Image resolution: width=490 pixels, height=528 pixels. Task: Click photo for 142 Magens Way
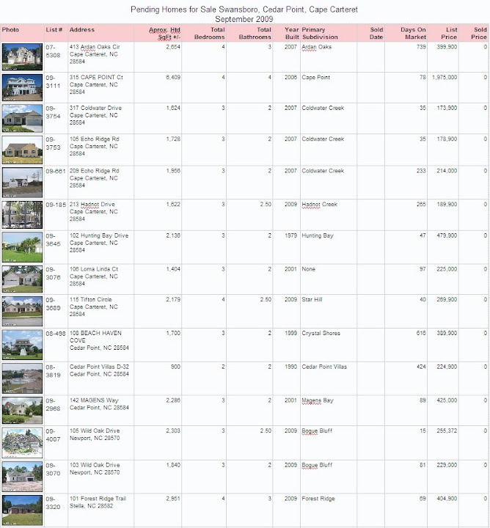22,411
